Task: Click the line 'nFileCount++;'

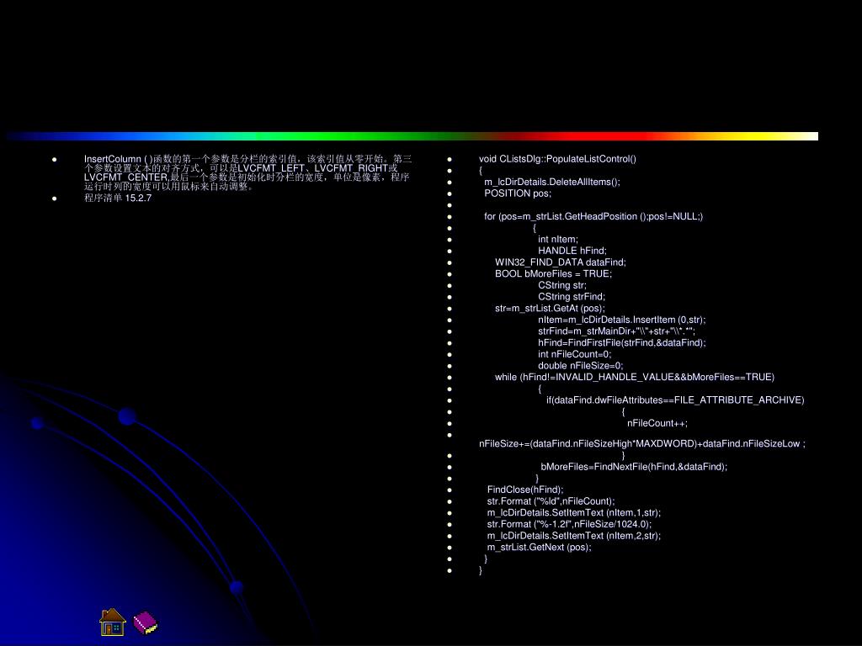Action: [657, 423]
